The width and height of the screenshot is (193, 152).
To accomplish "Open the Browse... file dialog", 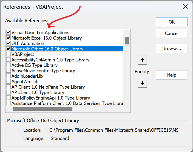I will [172, 48].
